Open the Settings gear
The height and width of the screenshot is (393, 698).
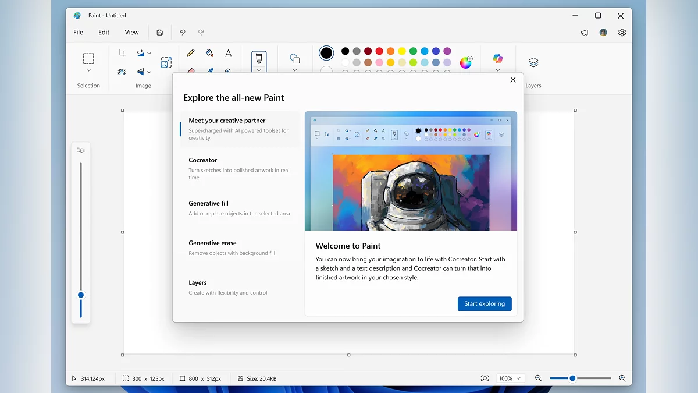(622, 33)
